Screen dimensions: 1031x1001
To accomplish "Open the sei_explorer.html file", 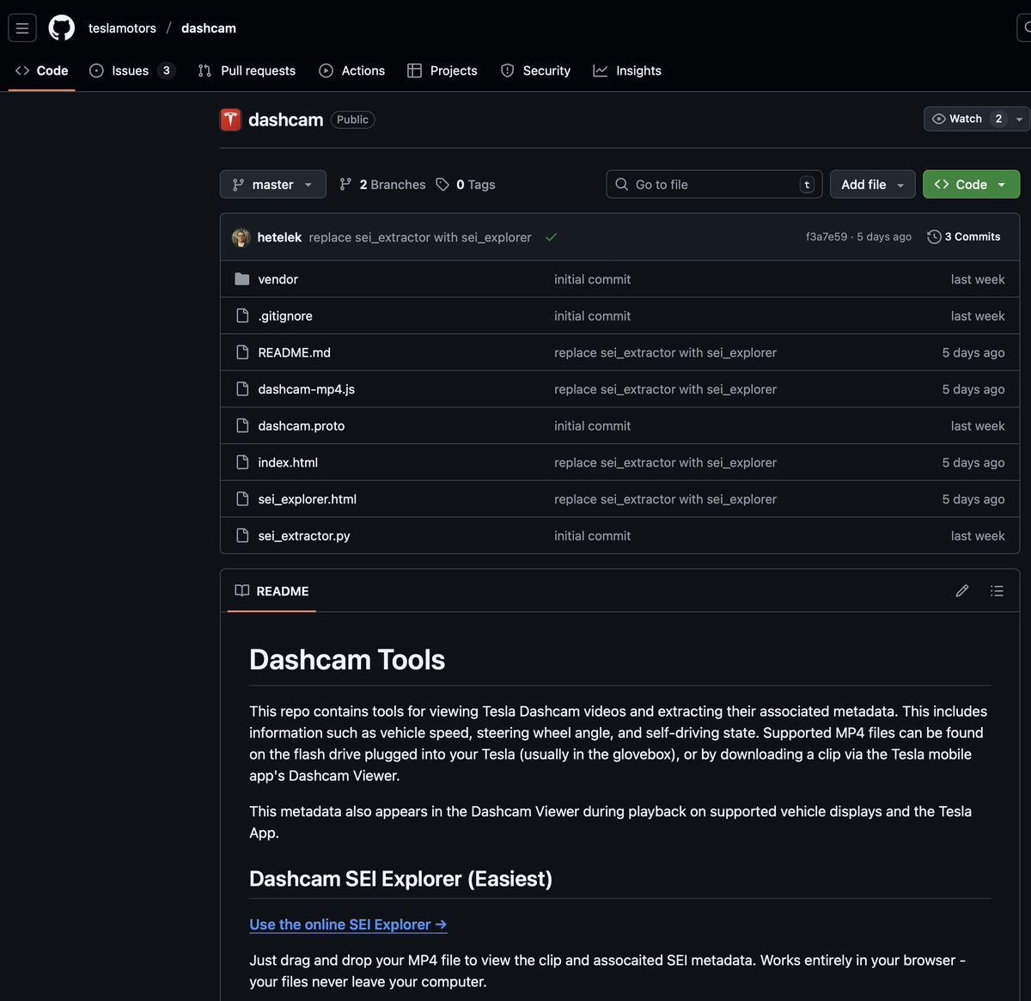I will 307,499.
